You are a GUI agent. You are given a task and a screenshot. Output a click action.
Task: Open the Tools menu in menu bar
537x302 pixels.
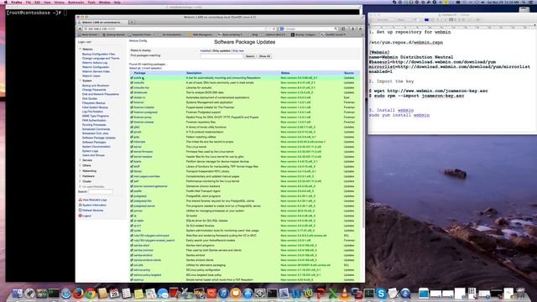coord(91,2)
